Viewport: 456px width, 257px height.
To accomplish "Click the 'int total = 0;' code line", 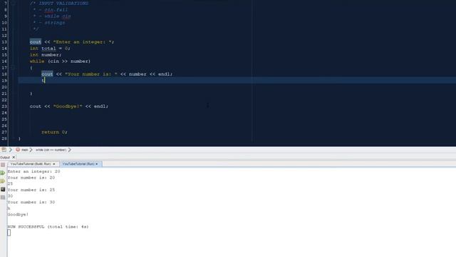I will point(50,49).
